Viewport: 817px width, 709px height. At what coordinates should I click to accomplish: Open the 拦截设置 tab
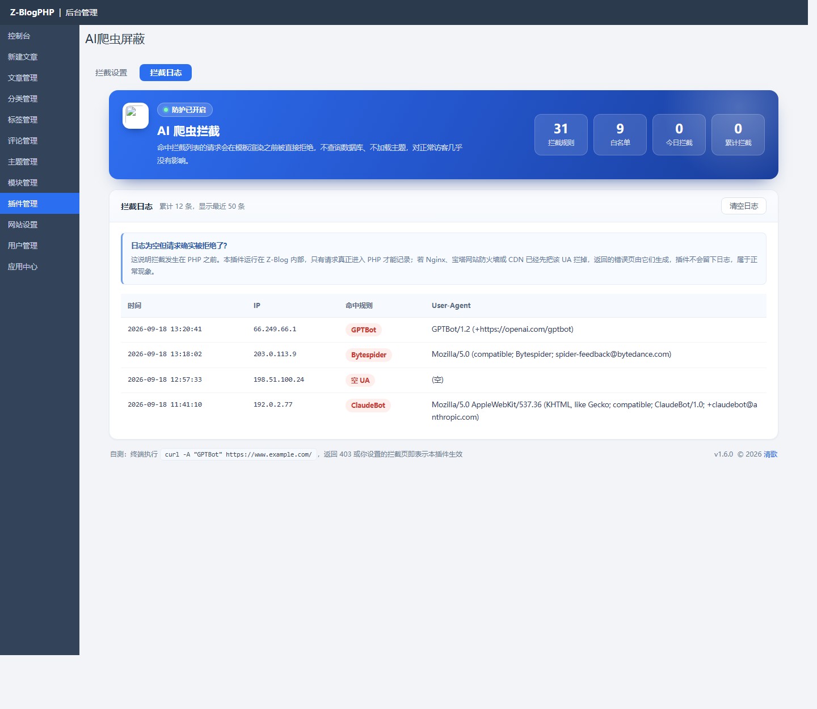[111, 73]
